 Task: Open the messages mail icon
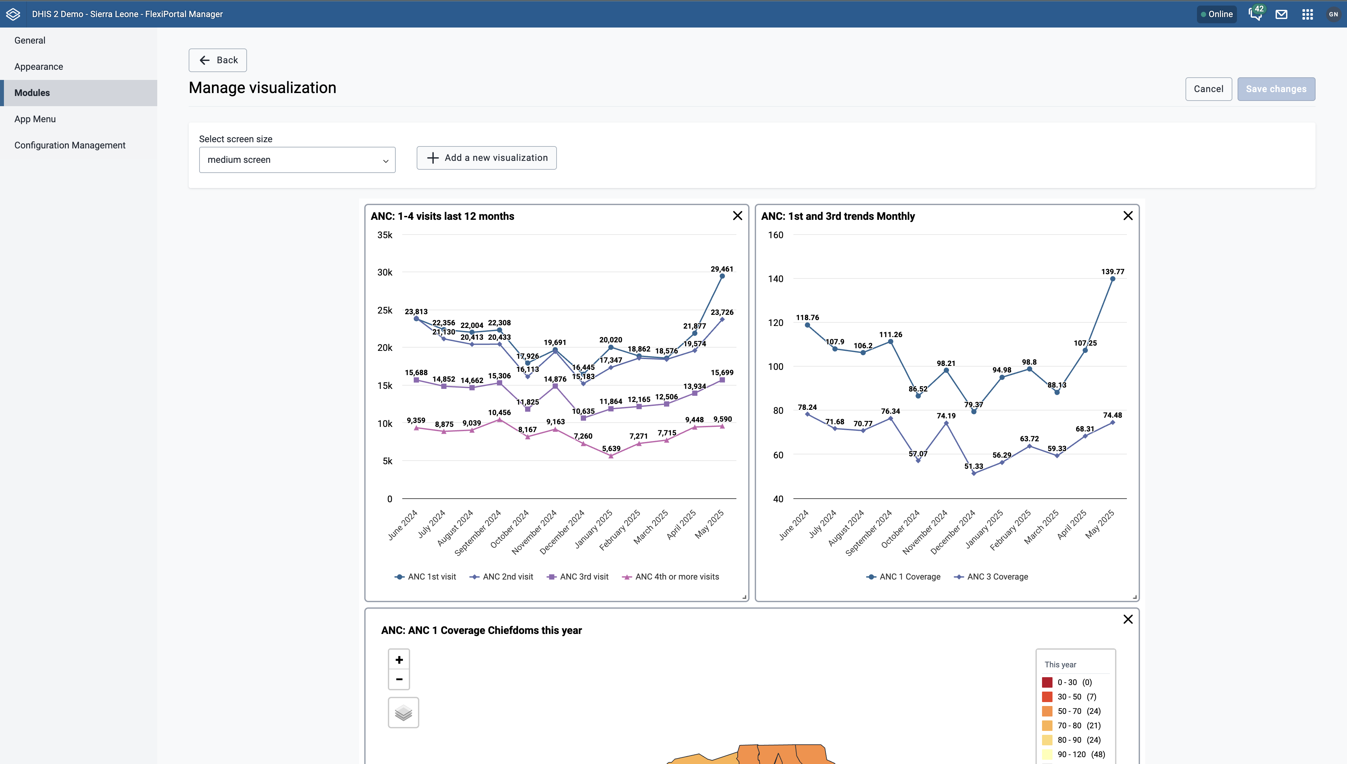1281,14
